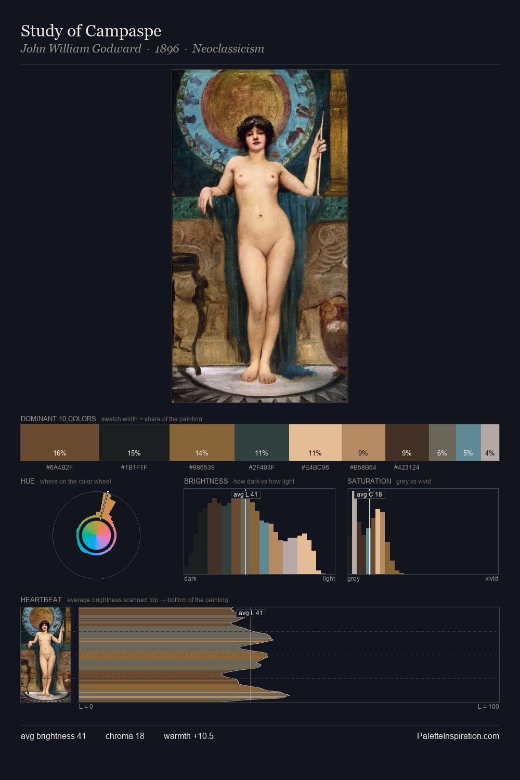Image resolution: width=520 pixels, height=780 pixels.
Task: Click the light grey 4% swatch
Action: click(x=490, y=443)
